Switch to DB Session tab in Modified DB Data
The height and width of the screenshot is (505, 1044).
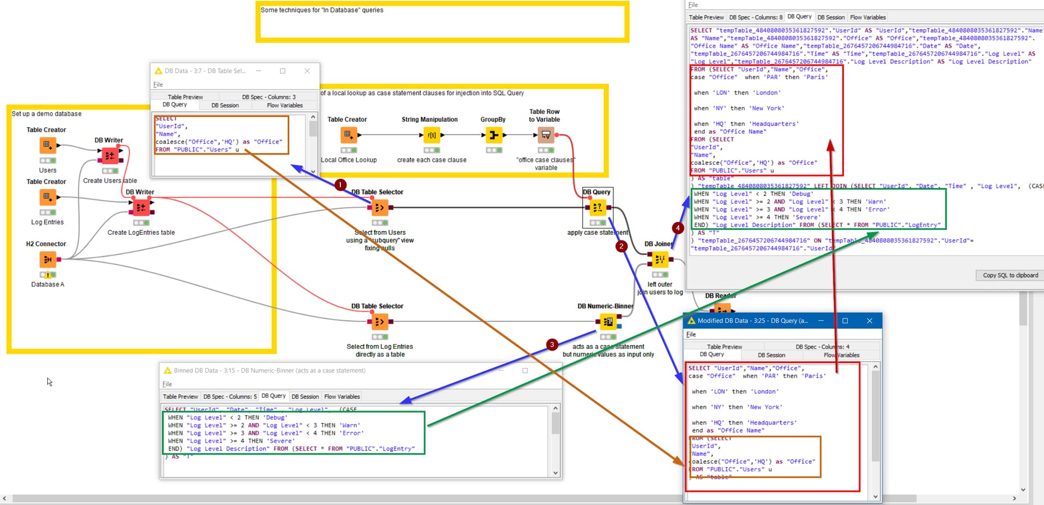point(772,355)
